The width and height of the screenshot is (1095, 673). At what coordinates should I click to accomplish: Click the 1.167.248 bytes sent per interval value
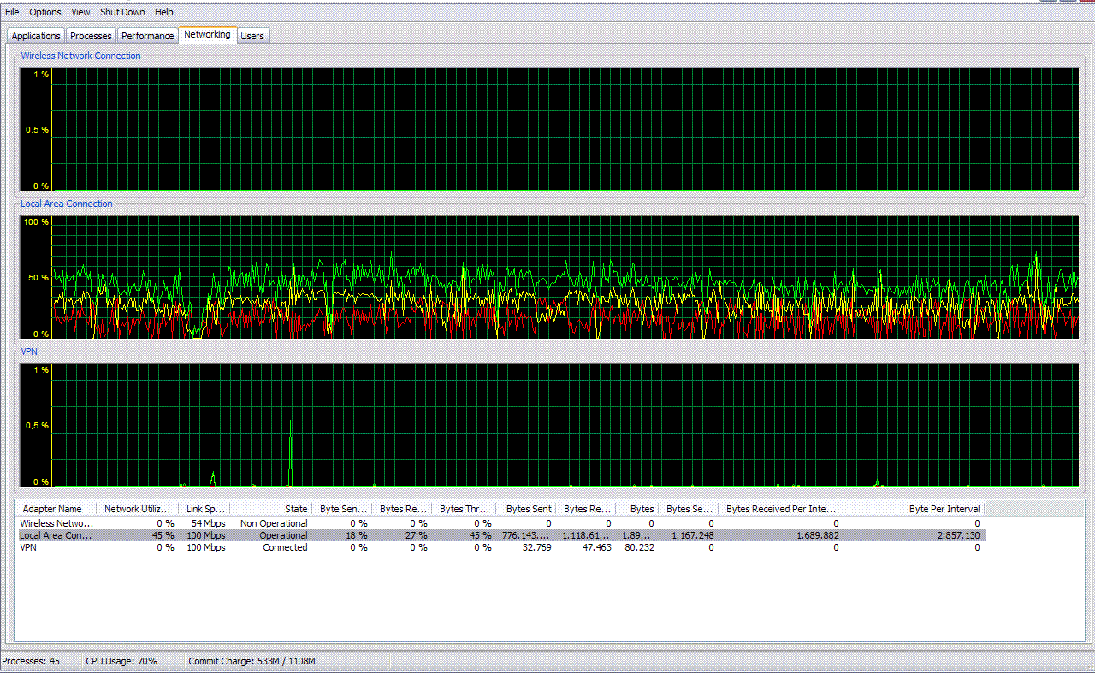(x=692, y=535)
